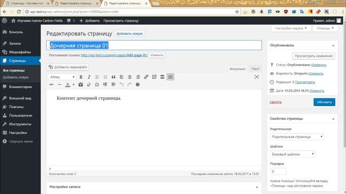346x194 pixels.
Task: Click Добавить новую button
Action: tap(130, 33)
